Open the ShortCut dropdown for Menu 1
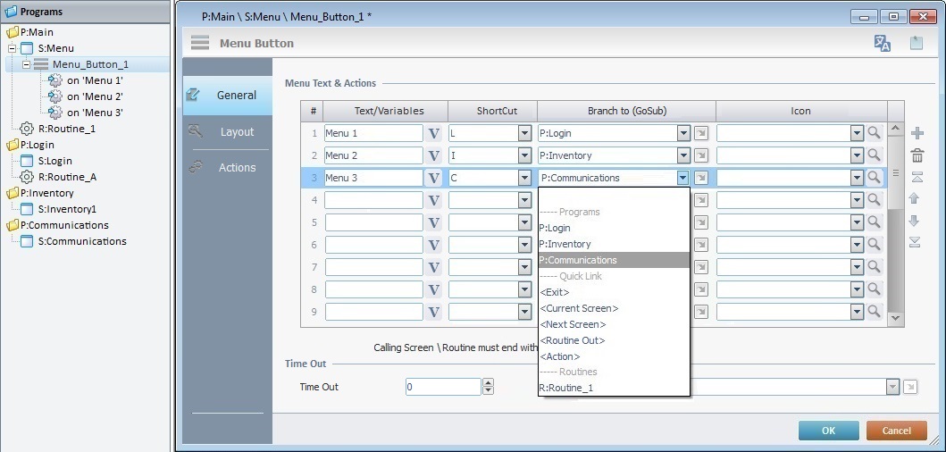The width and height of the screenshot is (946, 452). pyautogui.click(x=524, y=133)
